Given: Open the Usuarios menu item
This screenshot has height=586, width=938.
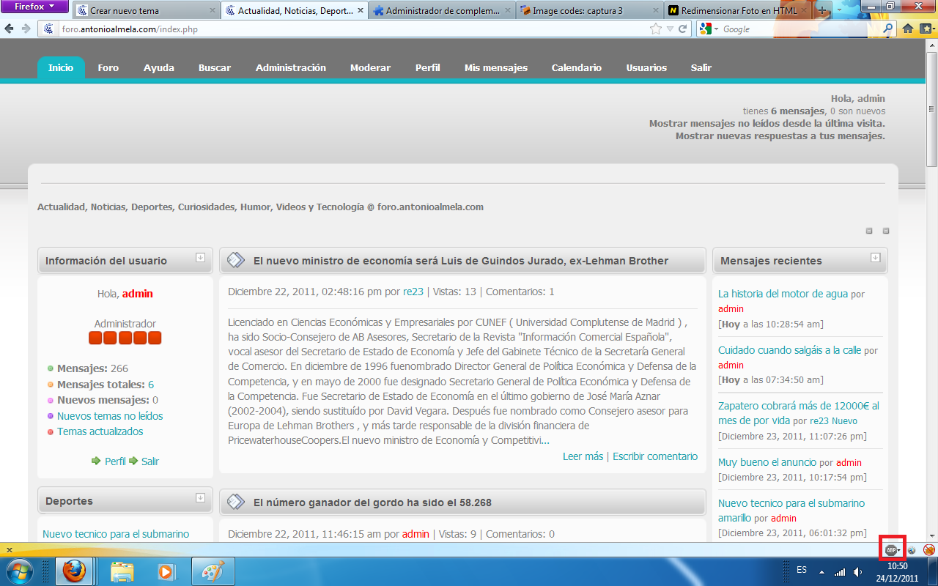Looking at the screenshot, I should coord(646,67).
